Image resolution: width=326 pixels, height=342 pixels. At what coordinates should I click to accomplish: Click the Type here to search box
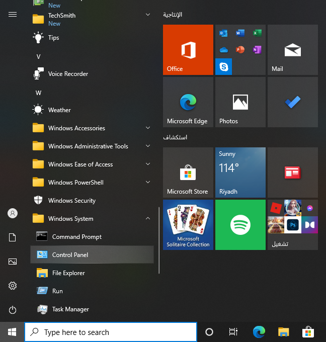pos(111,332)
